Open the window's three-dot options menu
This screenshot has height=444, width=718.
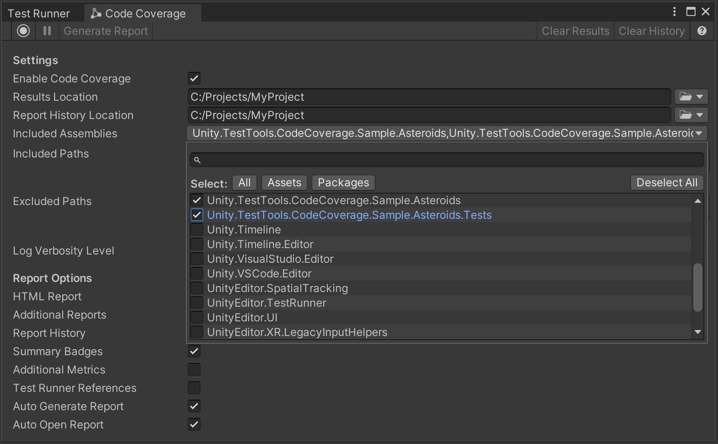(x=674, y=12)
